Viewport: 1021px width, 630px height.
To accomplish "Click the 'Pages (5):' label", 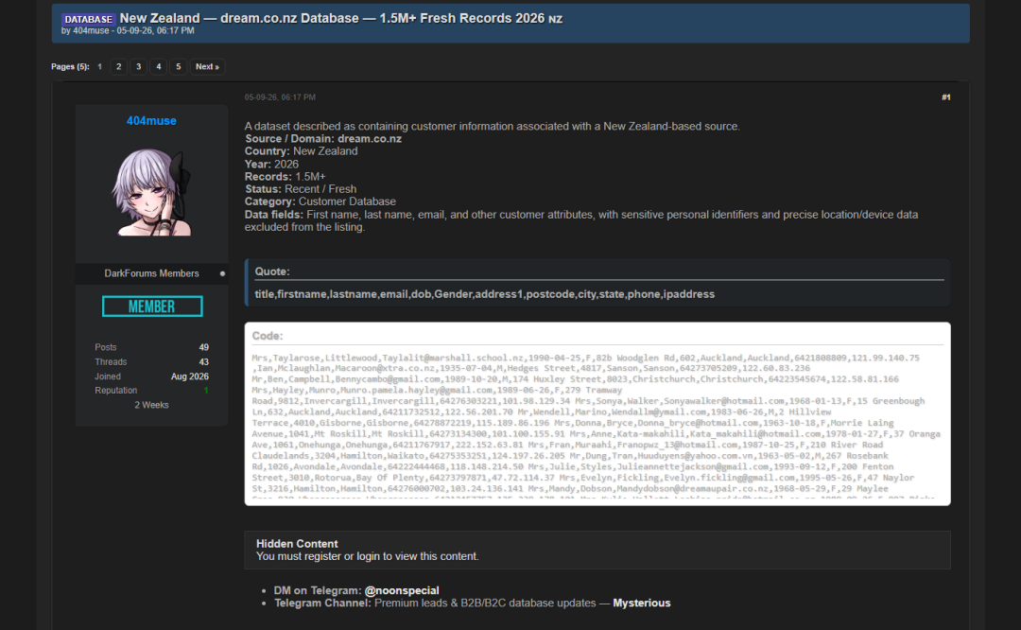I will [x=70, y=66].
